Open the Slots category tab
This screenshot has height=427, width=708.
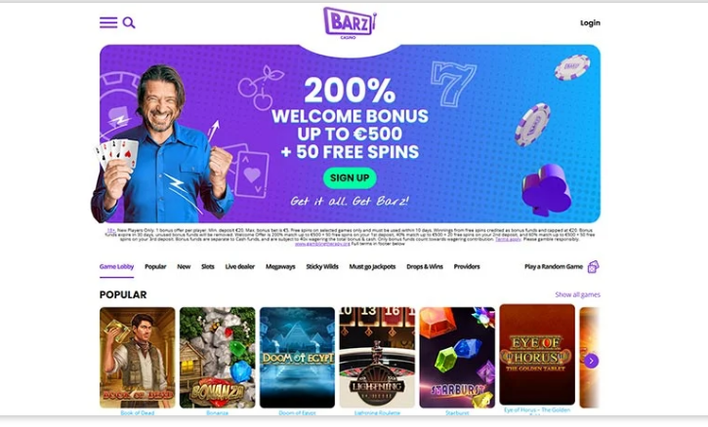pos(208,266)
